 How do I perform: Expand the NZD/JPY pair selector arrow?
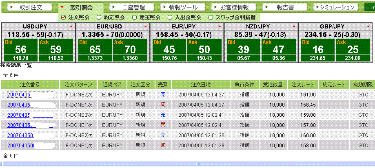tap(294, 26)
